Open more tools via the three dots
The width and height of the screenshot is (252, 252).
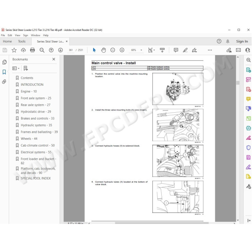[x=210, y=50]
